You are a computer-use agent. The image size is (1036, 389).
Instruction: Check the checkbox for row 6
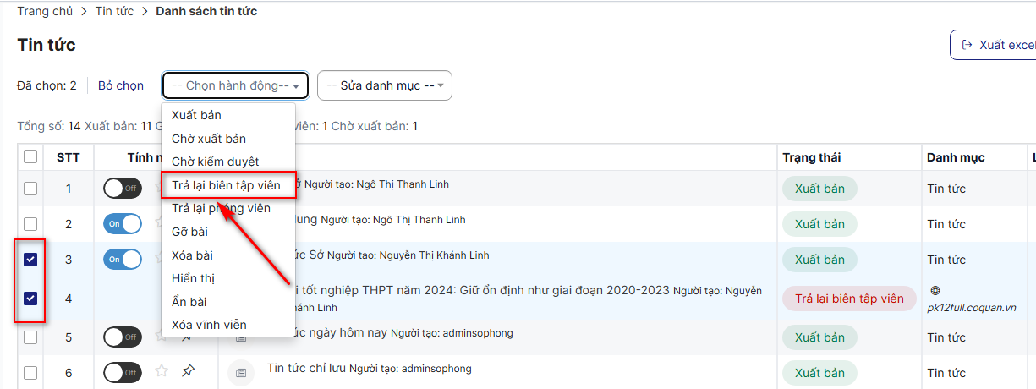(30, 372)
